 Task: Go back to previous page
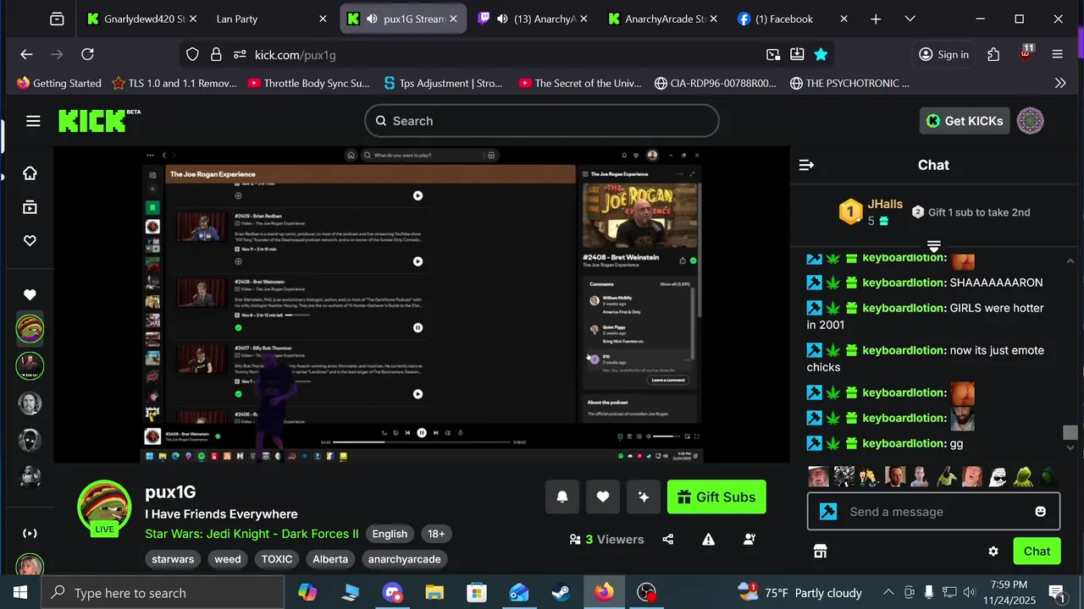26,54
